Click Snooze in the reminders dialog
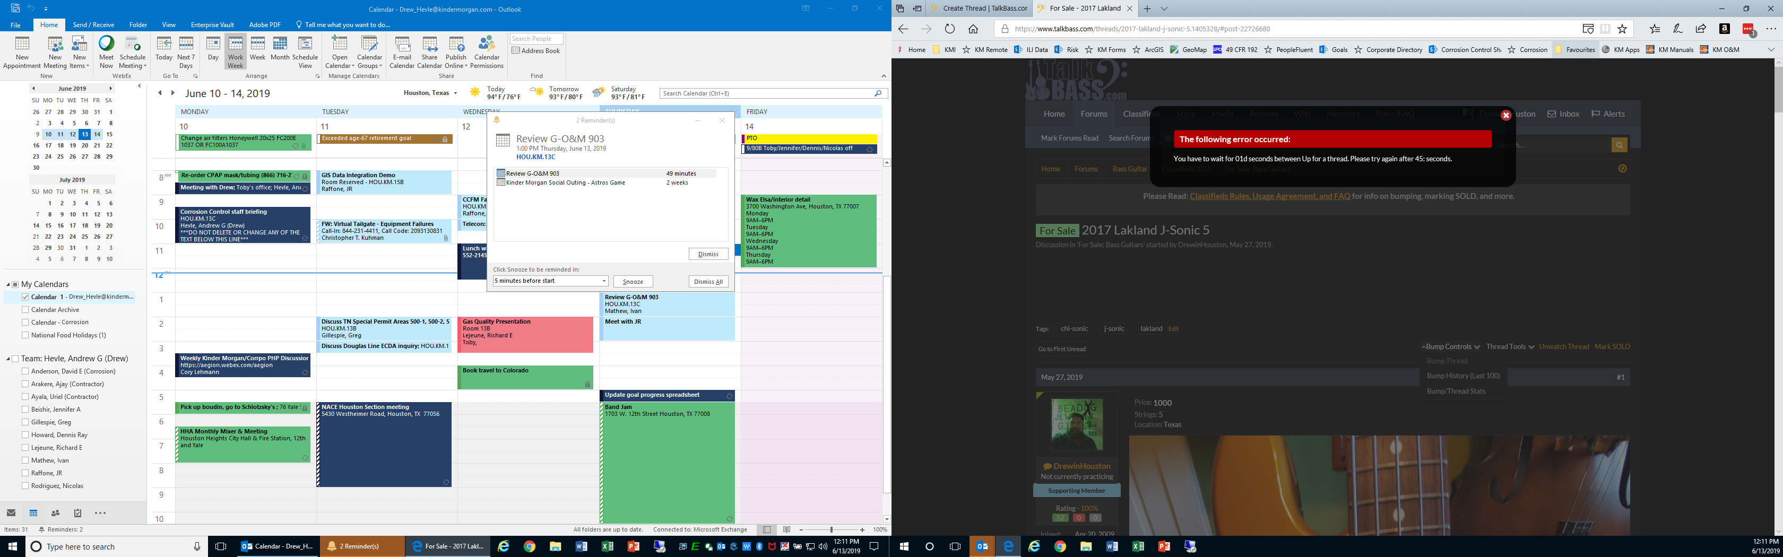Image resolution: width=1783 pixels, height=557 pixels. coord(633,282)
